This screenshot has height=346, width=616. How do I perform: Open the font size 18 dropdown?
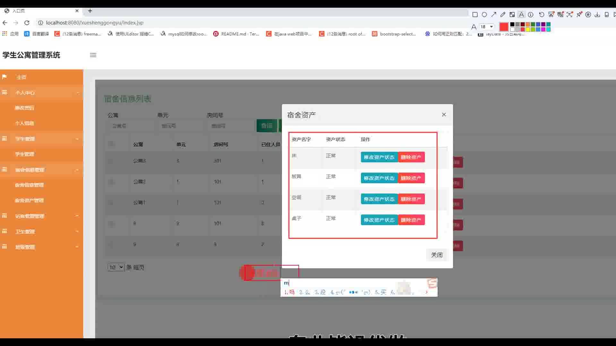487,27
